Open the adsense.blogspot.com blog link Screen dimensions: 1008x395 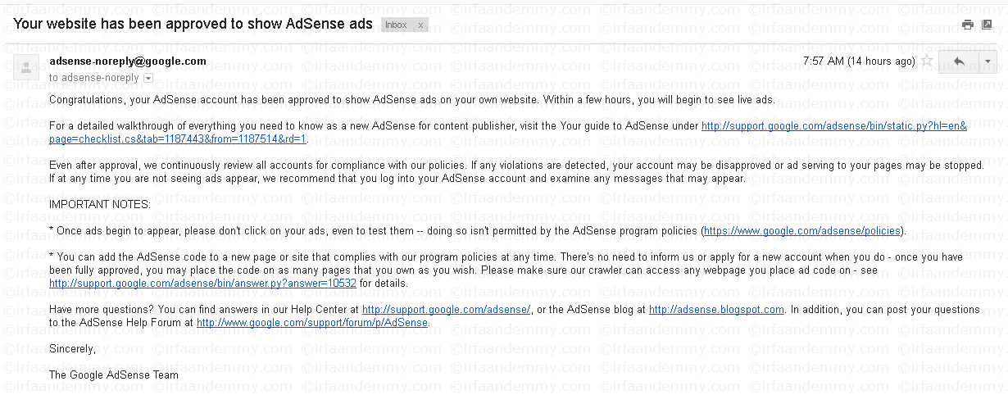point(716,310)
